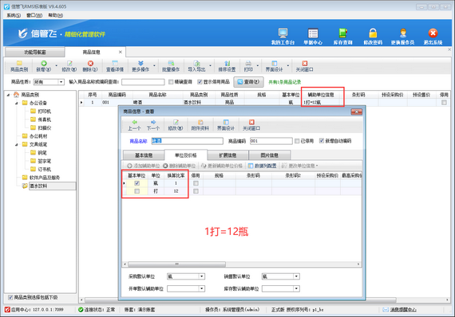Click the 库存查询 icon

coord(342,36)
